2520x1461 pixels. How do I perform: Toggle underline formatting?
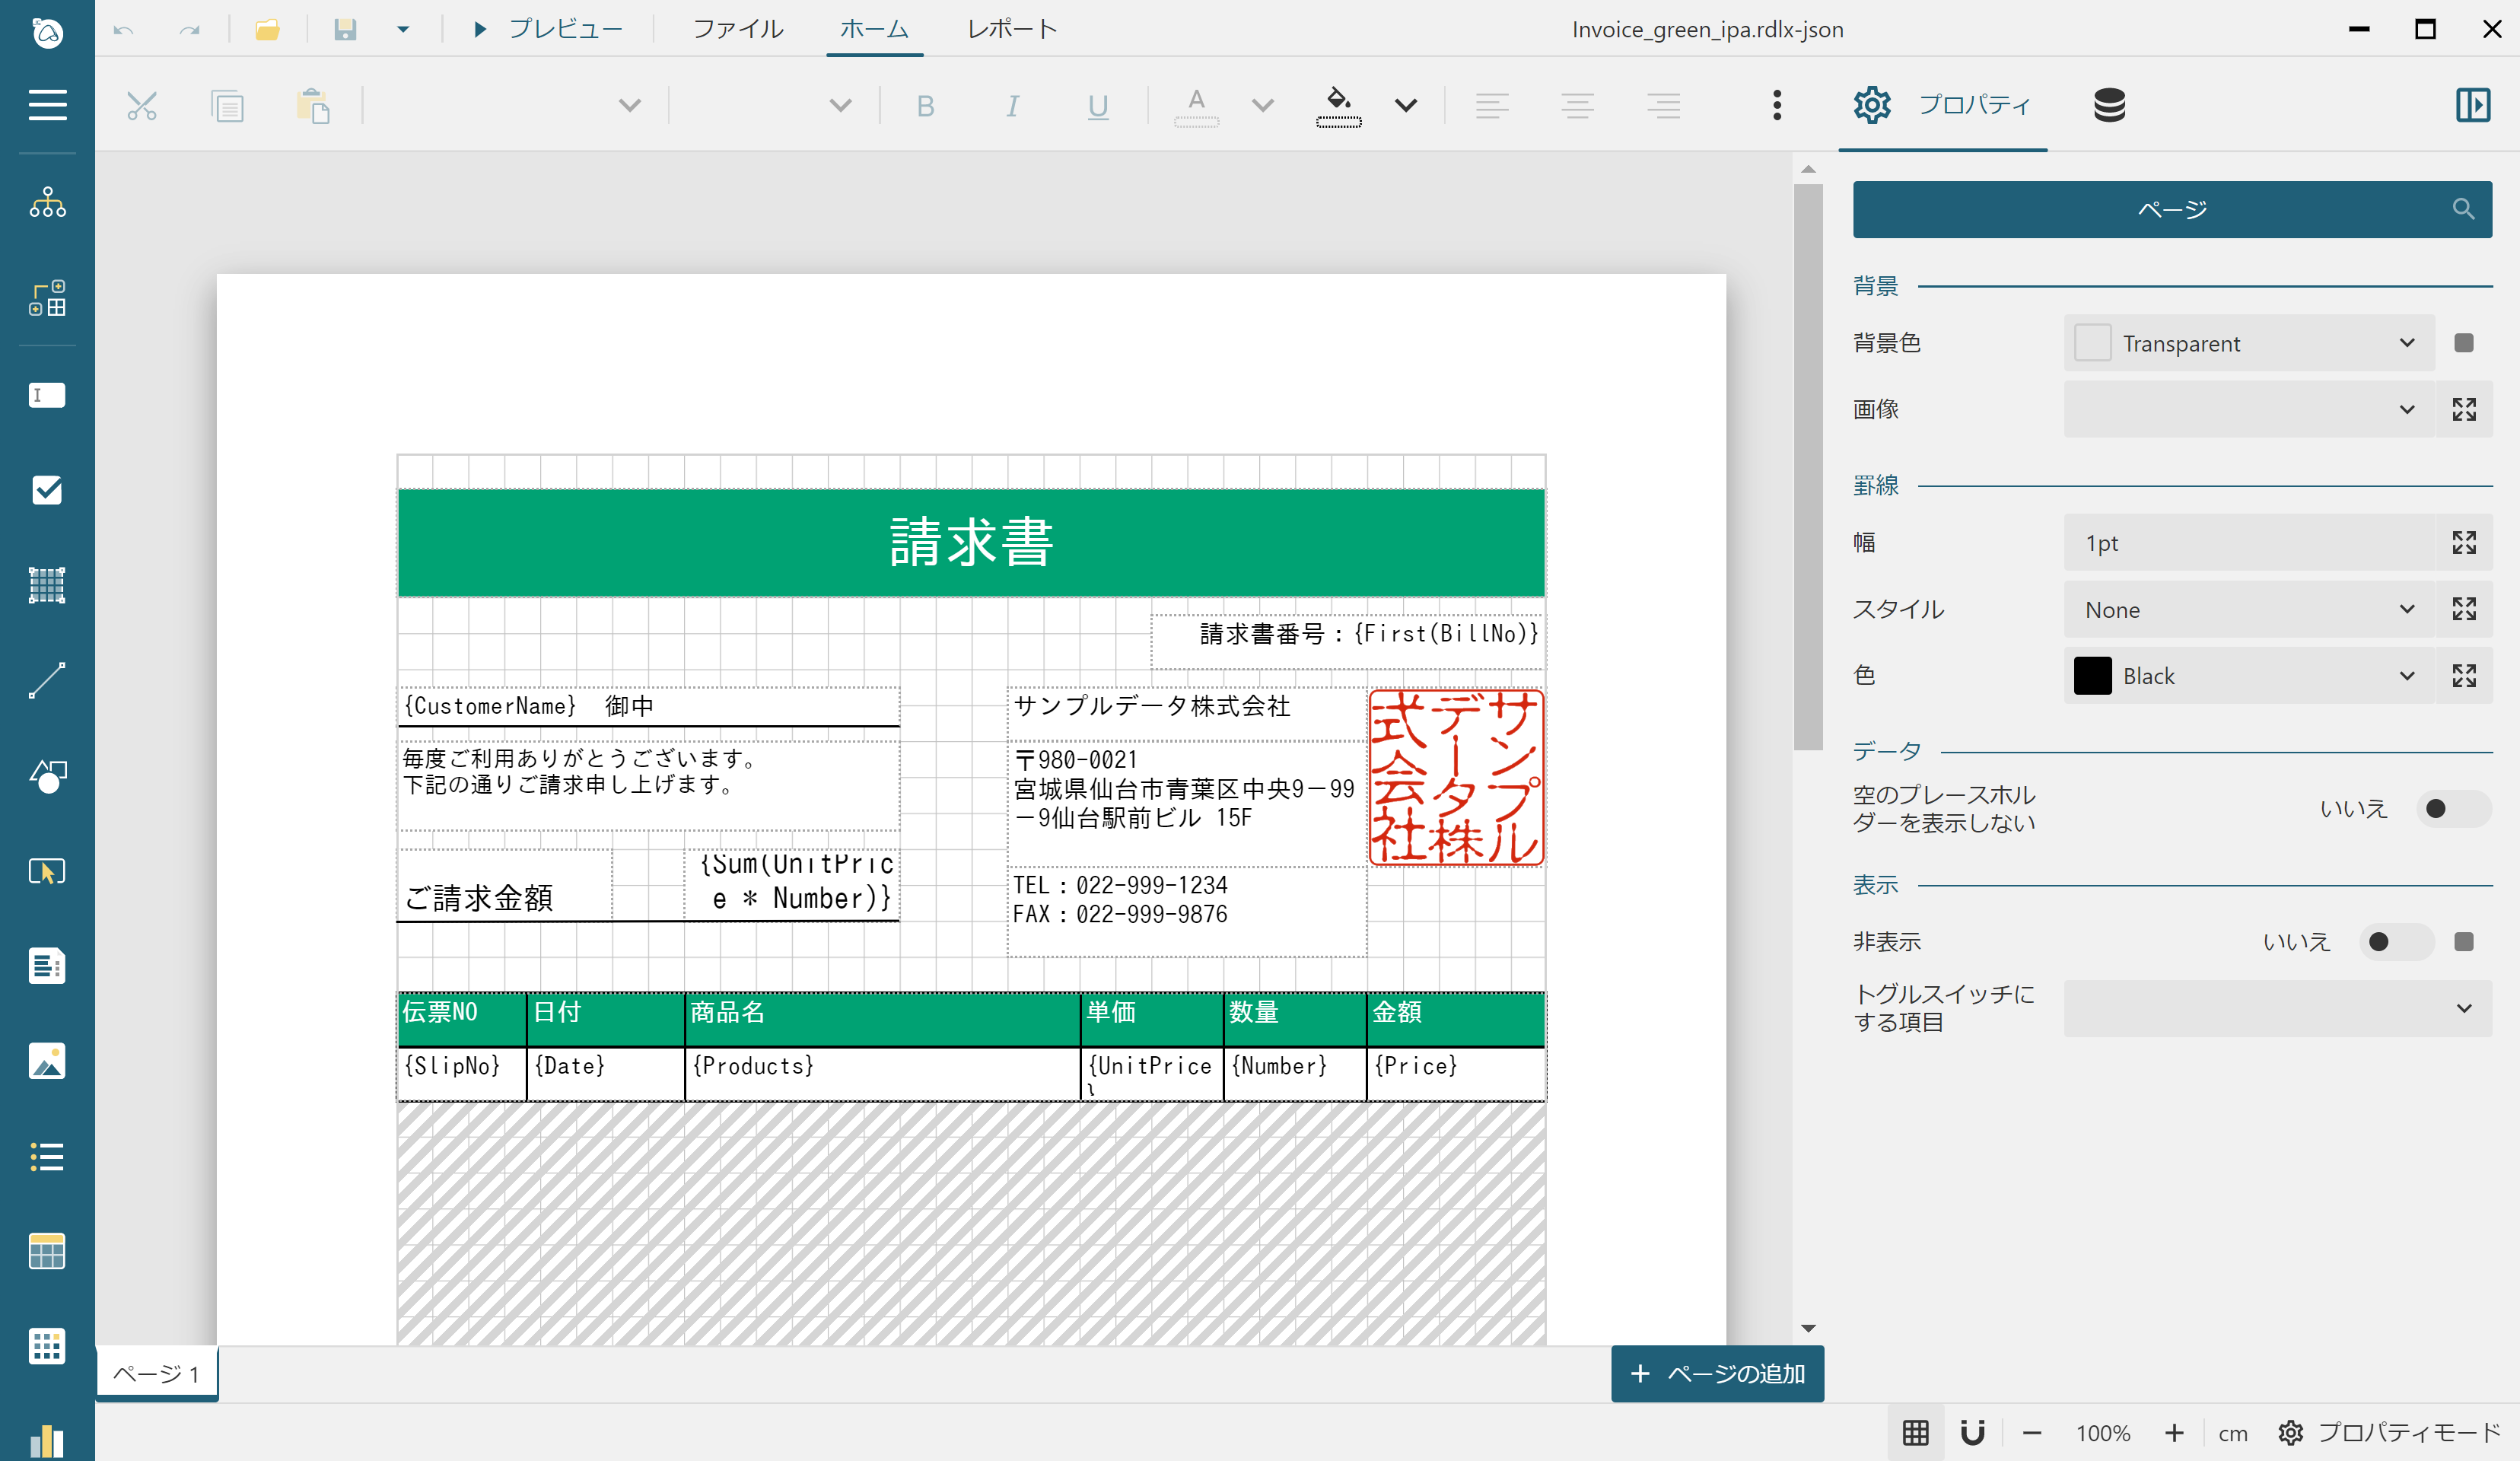(x=1098, y=106)
